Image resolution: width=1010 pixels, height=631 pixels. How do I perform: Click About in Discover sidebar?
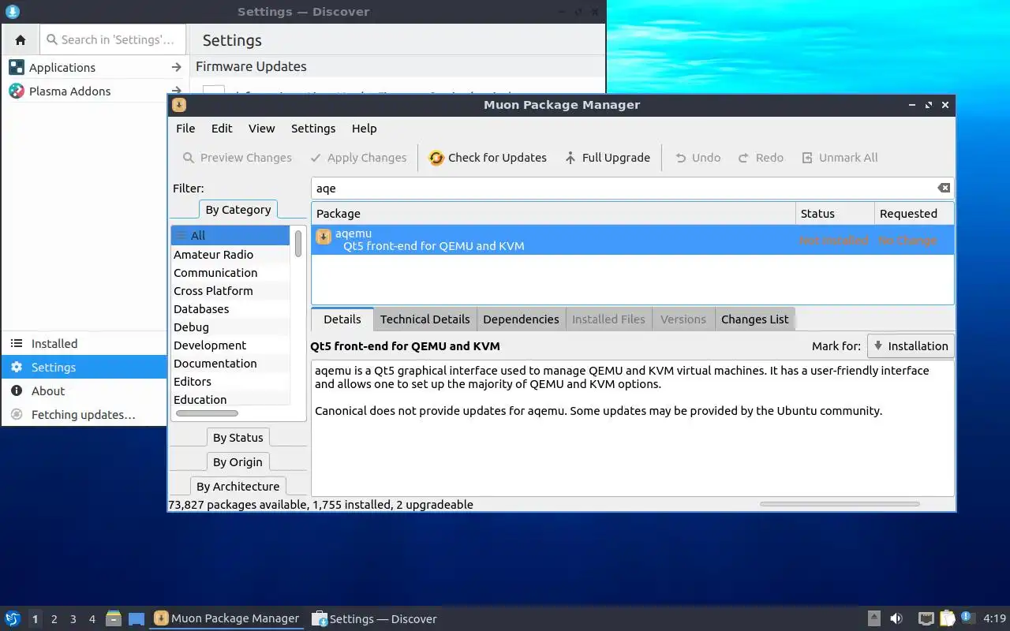[x=84, y=391]
